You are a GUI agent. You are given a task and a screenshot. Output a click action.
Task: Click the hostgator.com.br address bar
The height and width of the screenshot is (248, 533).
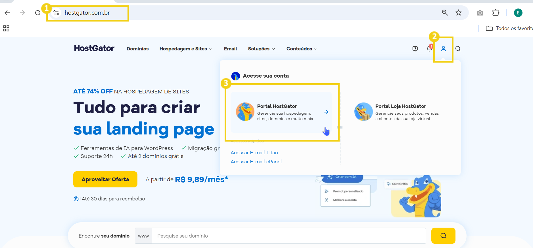pyautogui.click(x=87, y=13)
